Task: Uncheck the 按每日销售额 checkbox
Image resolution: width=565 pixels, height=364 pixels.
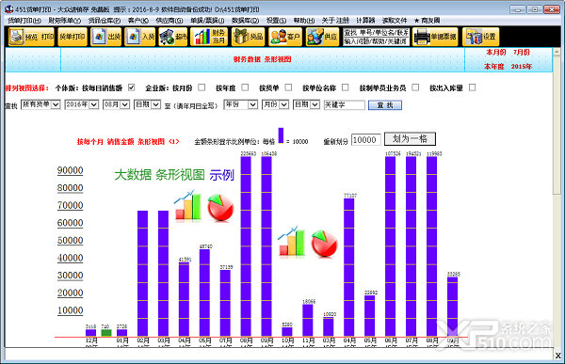Action: [132, 87]
